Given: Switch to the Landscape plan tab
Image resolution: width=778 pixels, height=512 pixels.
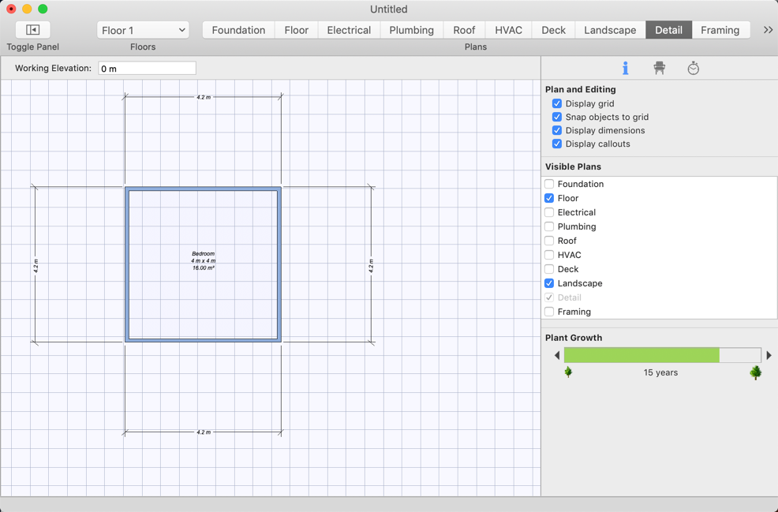Looking at the screenshot, I should (610, 30).
